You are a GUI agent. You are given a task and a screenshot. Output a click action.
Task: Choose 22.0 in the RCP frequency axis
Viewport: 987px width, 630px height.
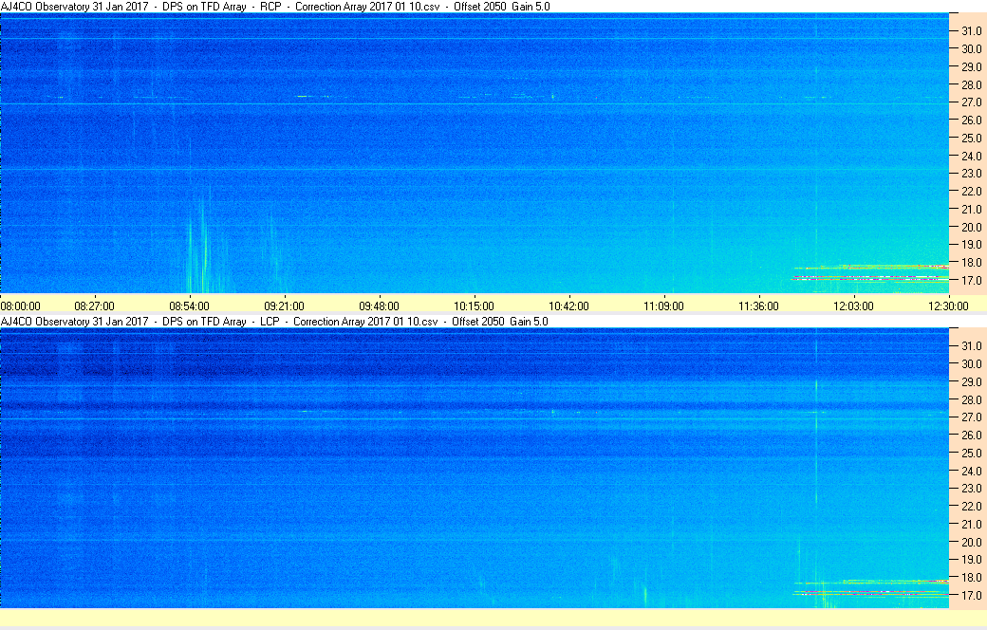click(x=971, y=191)
